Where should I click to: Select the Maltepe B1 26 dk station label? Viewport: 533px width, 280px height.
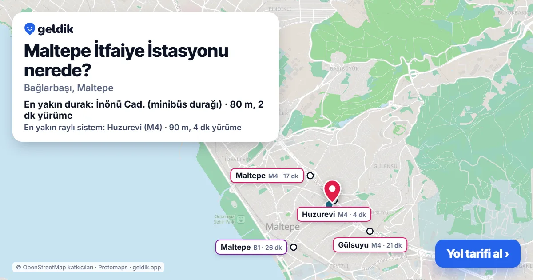click(251, 247)
